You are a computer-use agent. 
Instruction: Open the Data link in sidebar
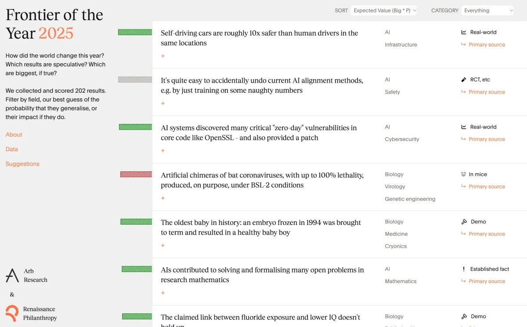pos(12,149)
